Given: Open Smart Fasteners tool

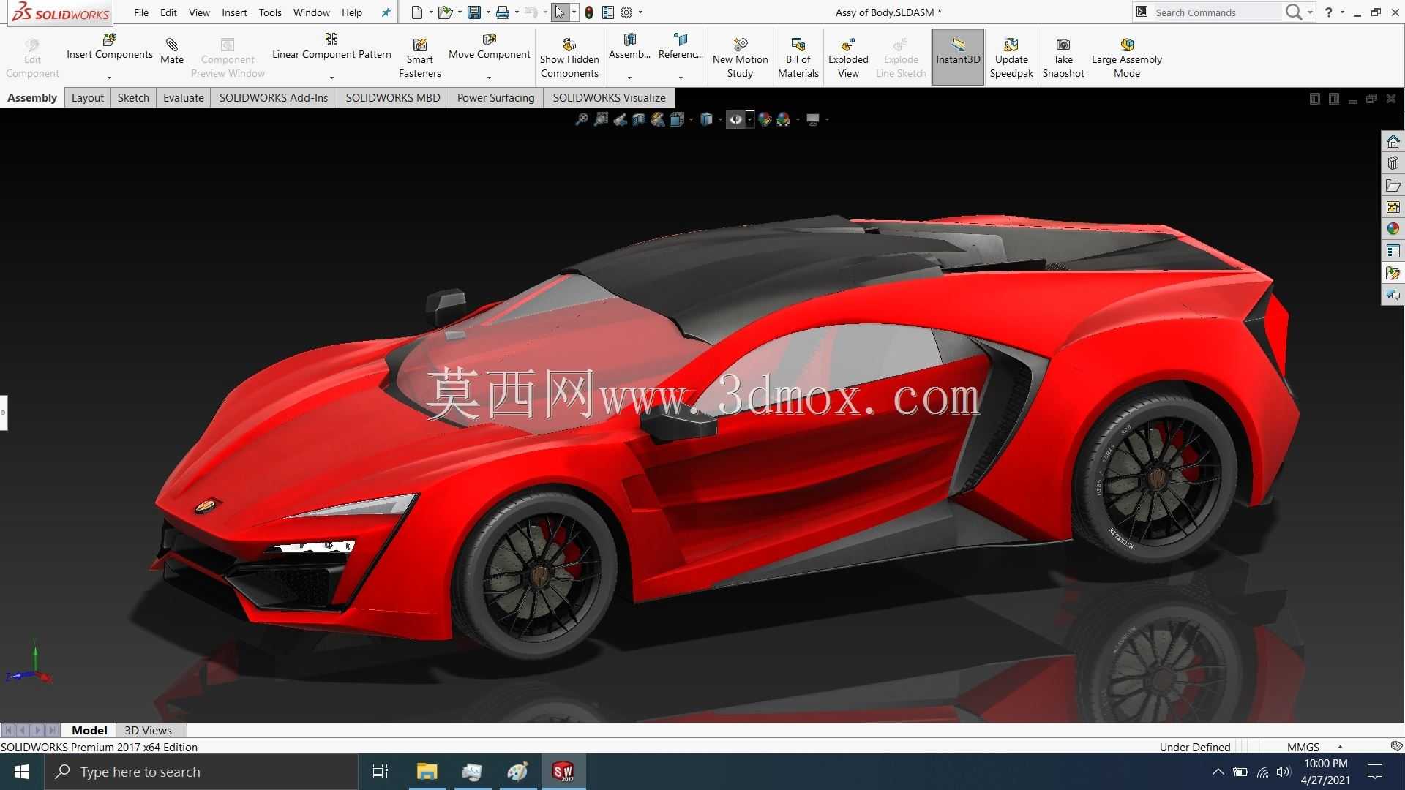Looking at the screenshot, I should click(419, 58).
